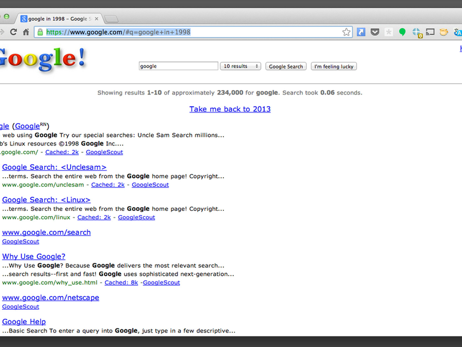Click the '0.06' seconds search time
Image resolution: width=462 pixels, height=347 pixels.
click(x=327, y=93)
